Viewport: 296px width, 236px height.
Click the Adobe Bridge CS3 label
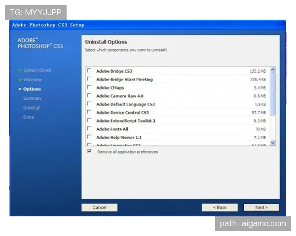(x=114, y=71)
